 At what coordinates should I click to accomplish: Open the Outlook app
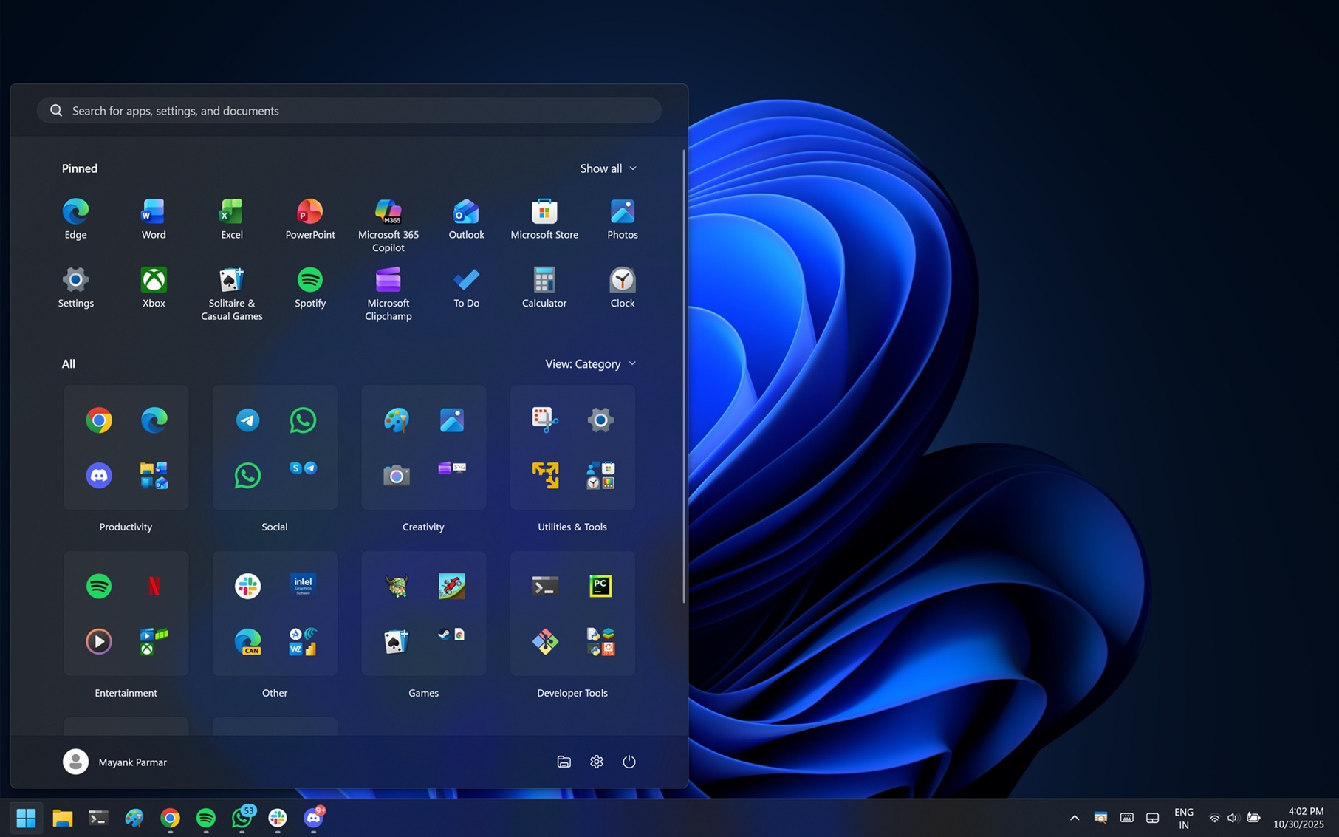click(x=466, y=214)
